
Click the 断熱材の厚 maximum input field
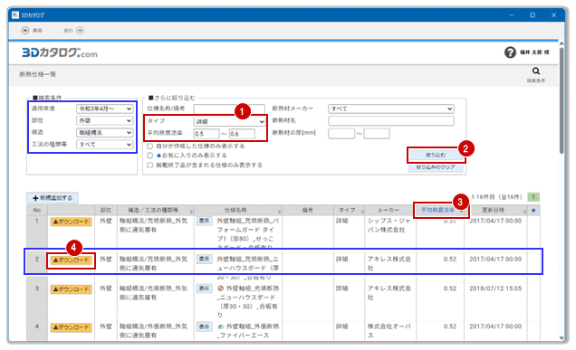tap(377, 134)
